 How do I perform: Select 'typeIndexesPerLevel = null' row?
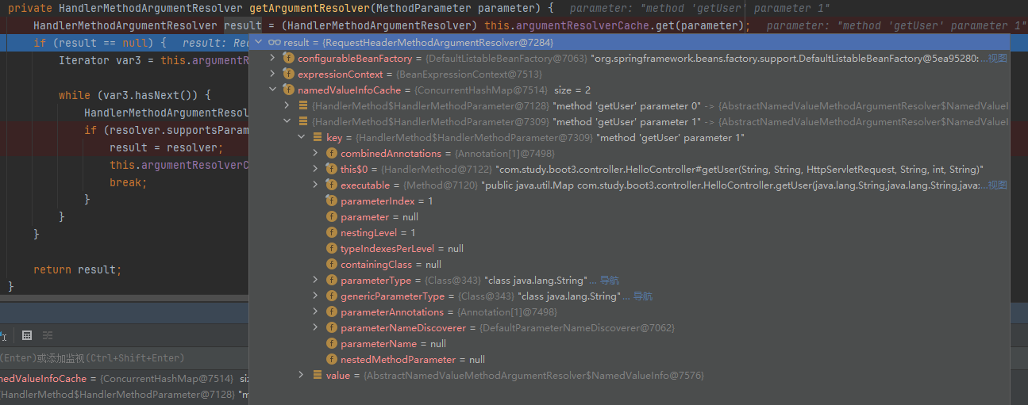tap(402, 248)
